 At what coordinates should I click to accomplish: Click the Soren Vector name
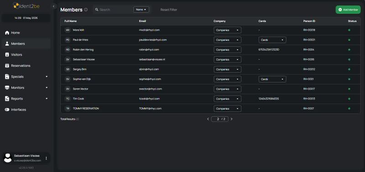pyautogui.click(x=81, y=89)
